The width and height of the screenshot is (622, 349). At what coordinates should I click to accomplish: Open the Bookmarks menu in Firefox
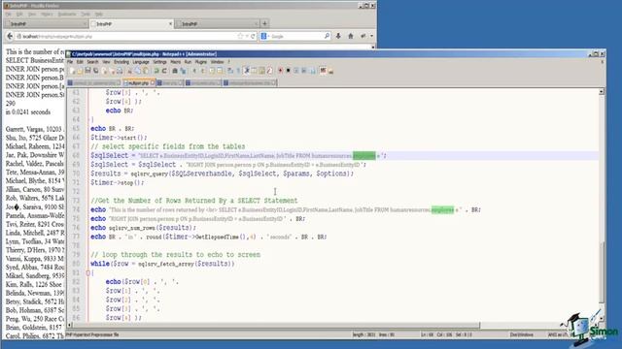(67, 14)
